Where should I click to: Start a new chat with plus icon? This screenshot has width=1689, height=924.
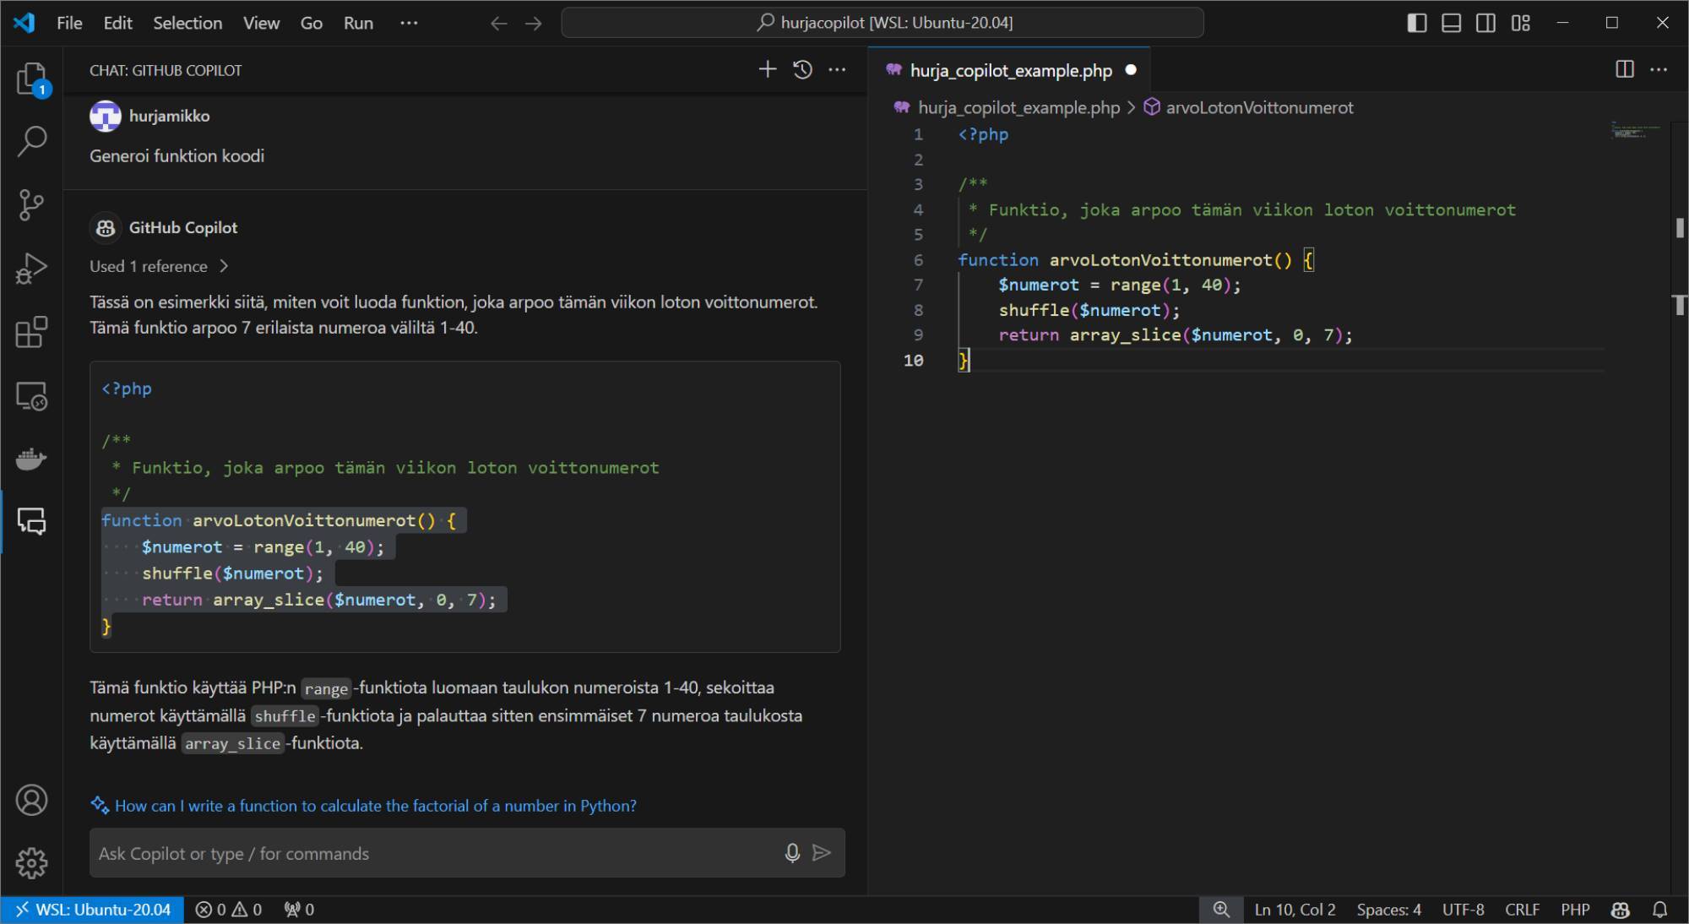tap(767, 70)
